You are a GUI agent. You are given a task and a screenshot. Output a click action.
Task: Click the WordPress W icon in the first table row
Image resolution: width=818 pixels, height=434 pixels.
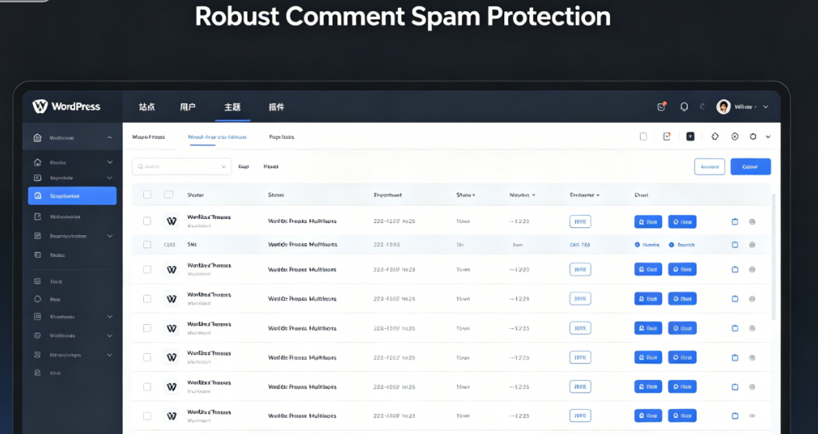(172, 221)
